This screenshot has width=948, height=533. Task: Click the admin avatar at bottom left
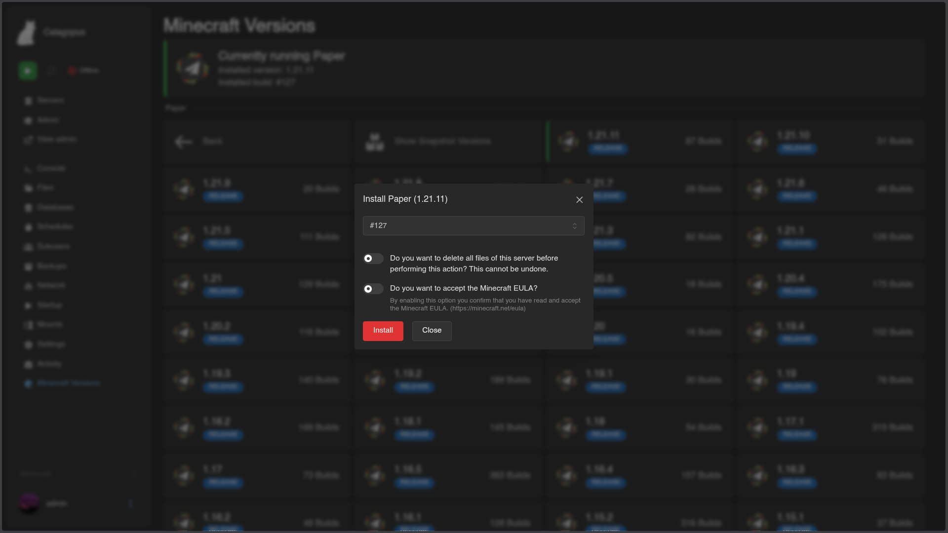pyautogui.click(x=29, y=503)
